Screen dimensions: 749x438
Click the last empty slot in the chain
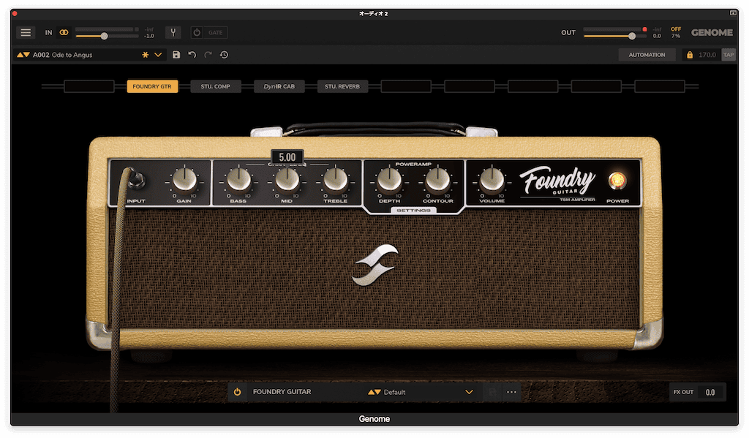660,86
